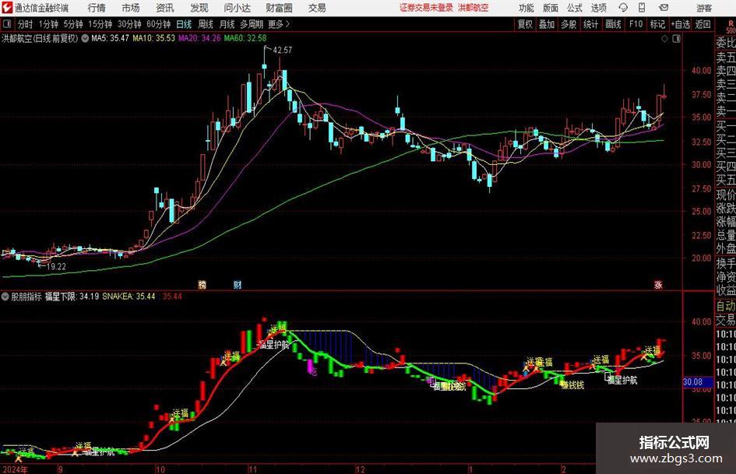Click the 叠加 overlay toolbar button
The height and width of the screenshot is (474, 736).
pos(547,24)
